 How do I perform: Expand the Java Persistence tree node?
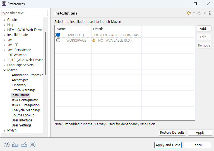coord(4,50)
